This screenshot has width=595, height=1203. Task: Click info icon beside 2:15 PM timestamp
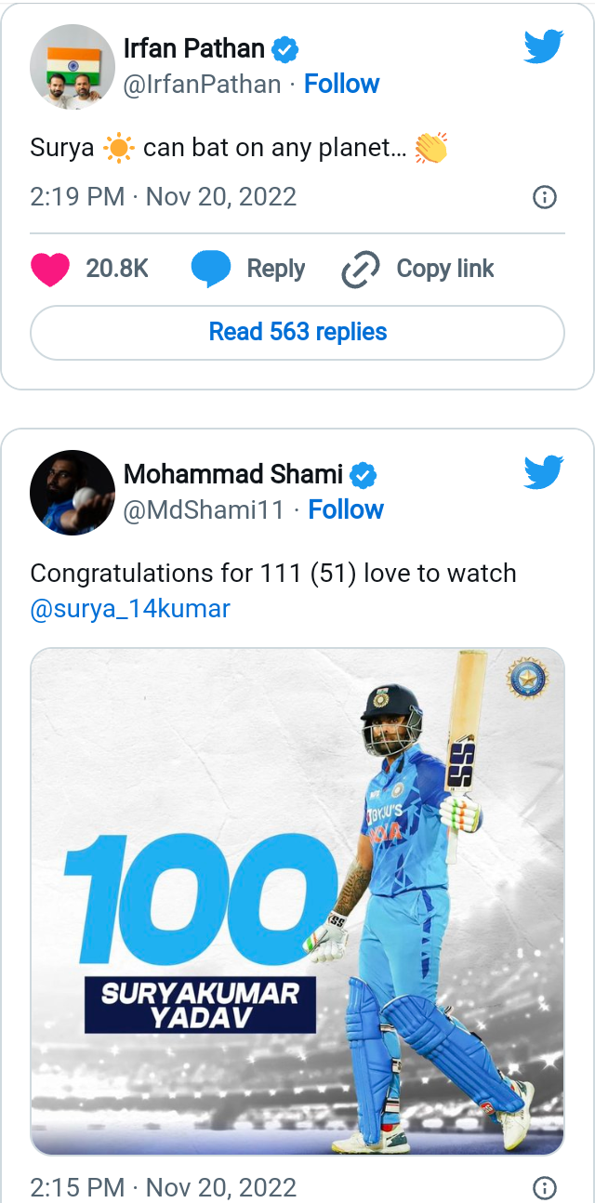click(x=544, y=1187)
